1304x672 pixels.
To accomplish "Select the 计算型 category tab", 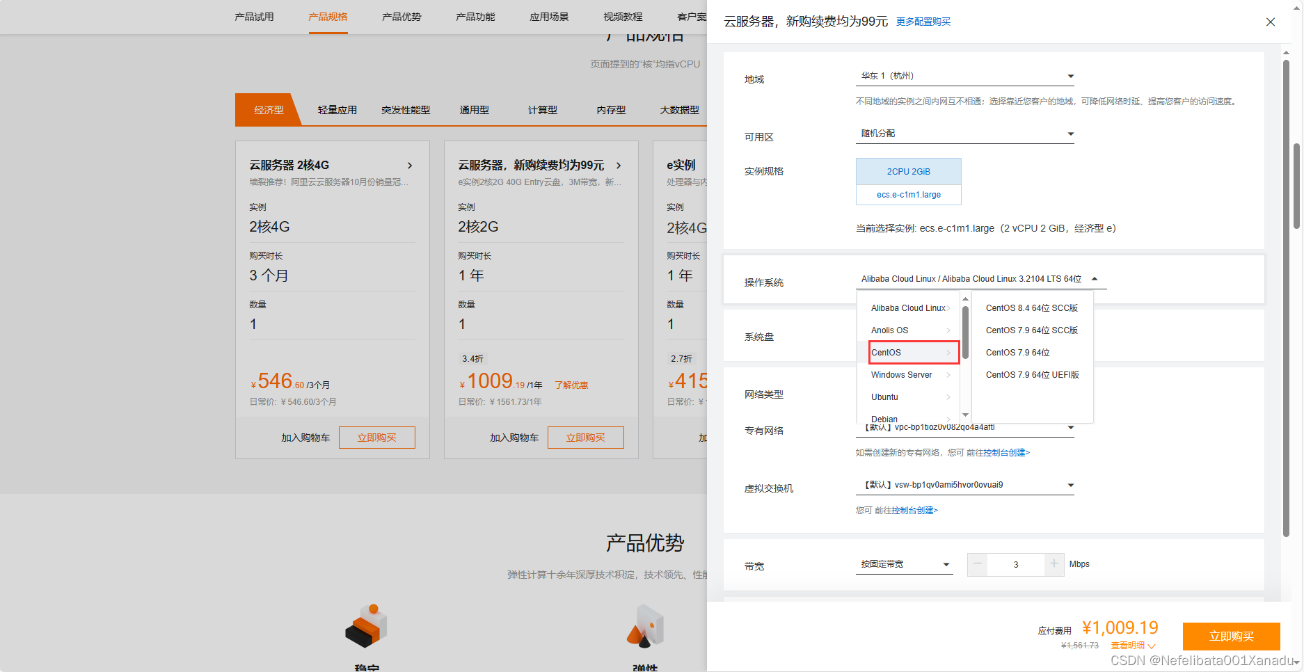I will [x=543, y=110].
